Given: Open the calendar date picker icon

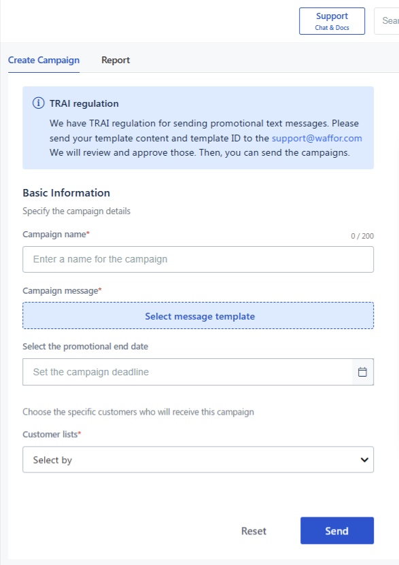Looking at the screenshot, I should tap(362, 372).
